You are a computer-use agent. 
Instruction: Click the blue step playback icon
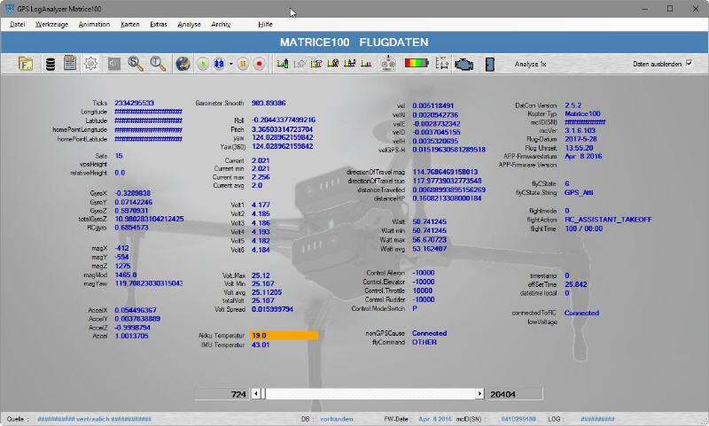219,64
